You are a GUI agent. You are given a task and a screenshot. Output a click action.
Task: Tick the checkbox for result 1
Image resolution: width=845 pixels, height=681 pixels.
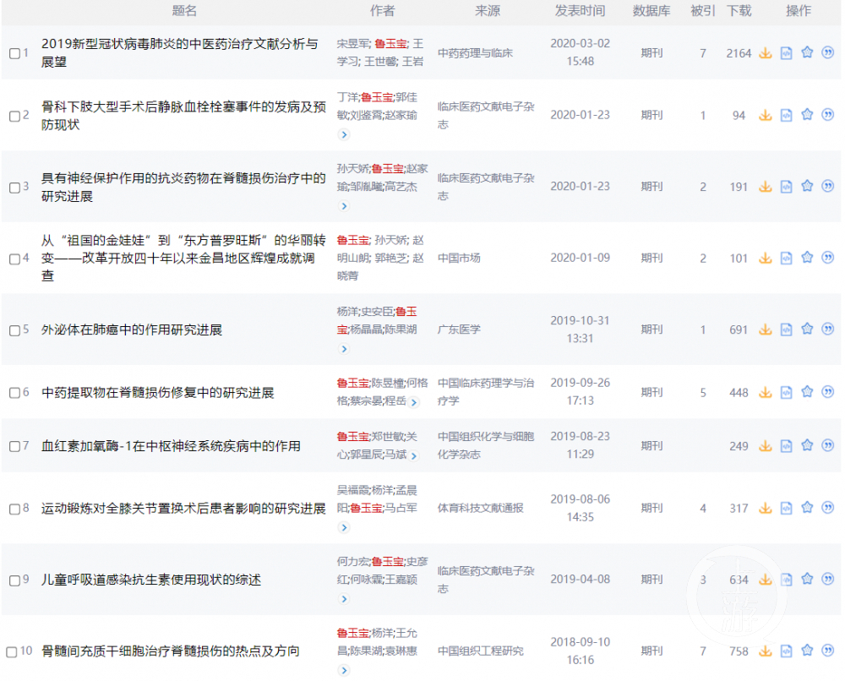point(14,53)
